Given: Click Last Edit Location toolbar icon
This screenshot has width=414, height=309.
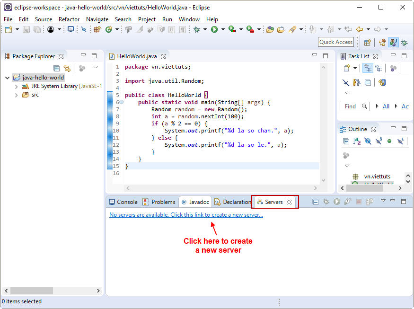Looking at the screenshot, I should pyautogui.click(x=349, y=29).
